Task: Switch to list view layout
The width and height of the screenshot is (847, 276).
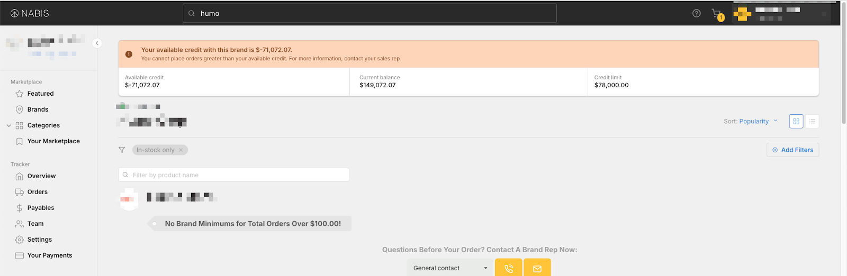Action: click(812, 121)
